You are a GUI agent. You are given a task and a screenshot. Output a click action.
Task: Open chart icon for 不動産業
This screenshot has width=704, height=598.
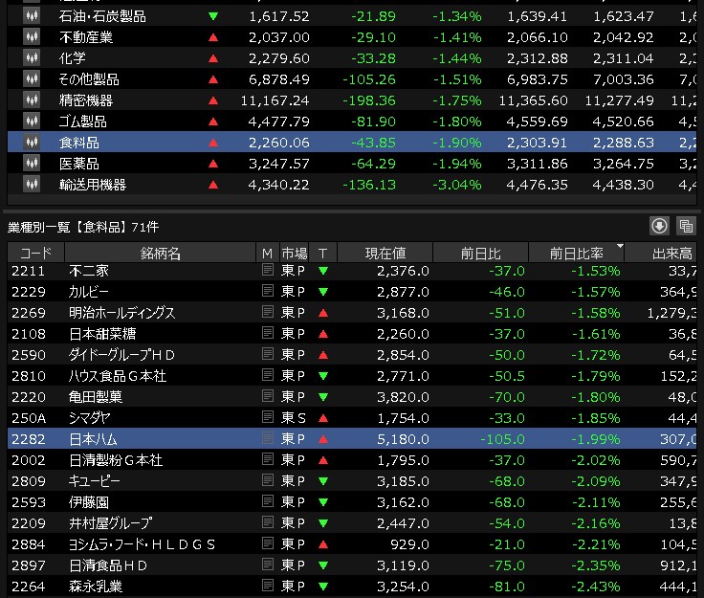(32, 36)
